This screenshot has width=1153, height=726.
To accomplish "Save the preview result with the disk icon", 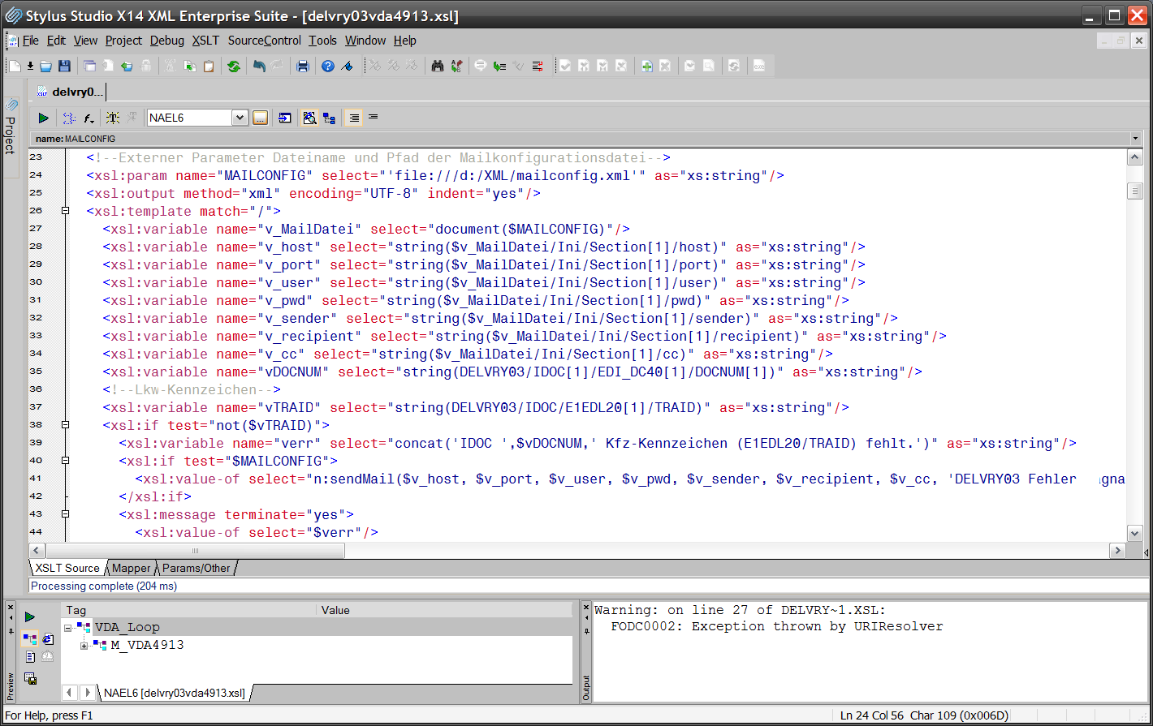I will pyautogui.click(x=30, y=678).
